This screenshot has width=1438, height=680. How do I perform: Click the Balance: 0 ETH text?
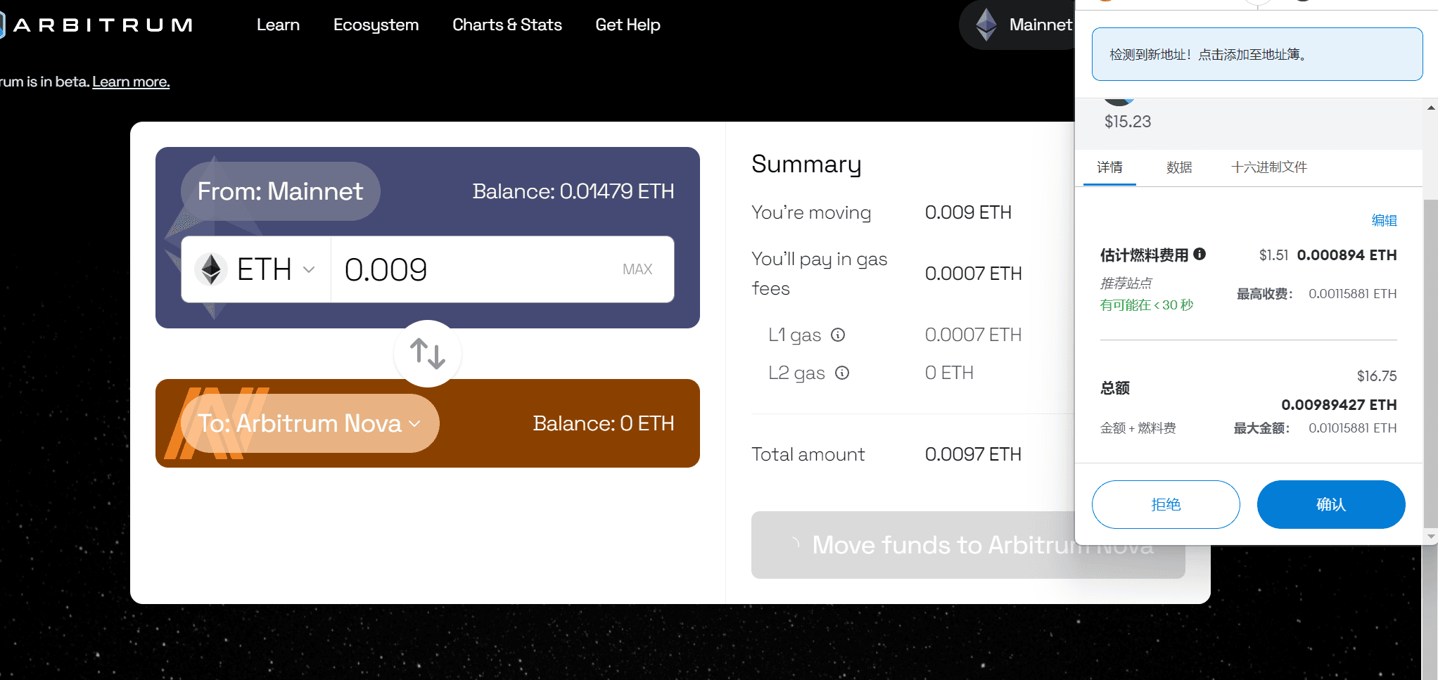[604, 423]
